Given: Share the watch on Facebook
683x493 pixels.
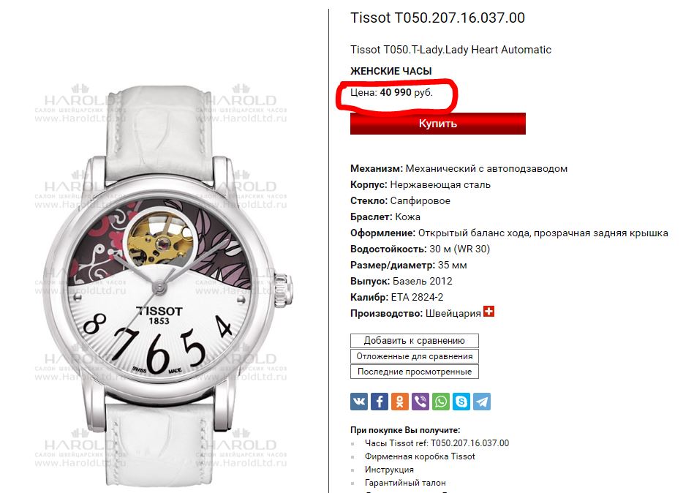Looking at the screenshot, I should point(380,402).
